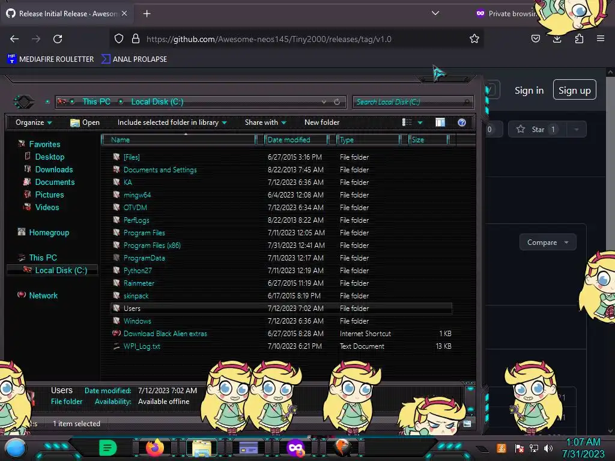The width and height of the screenshot is (615, 461).
Task: Click Sign up button on GitHub
Action: tap(575, 90)
